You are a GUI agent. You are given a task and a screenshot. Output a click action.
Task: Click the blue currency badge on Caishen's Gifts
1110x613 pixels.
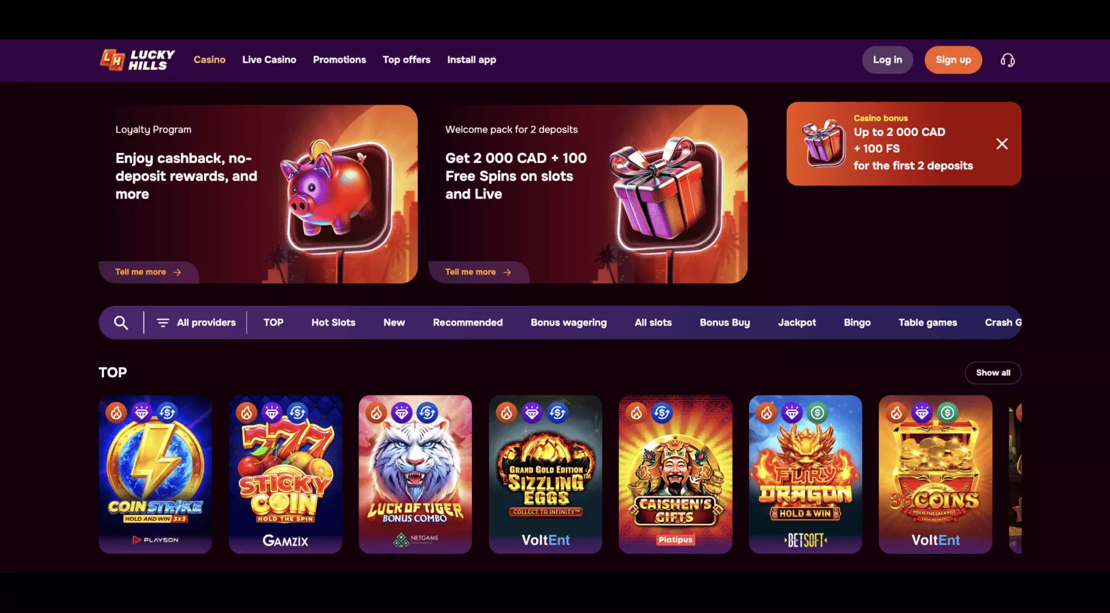tap(662, 413)
